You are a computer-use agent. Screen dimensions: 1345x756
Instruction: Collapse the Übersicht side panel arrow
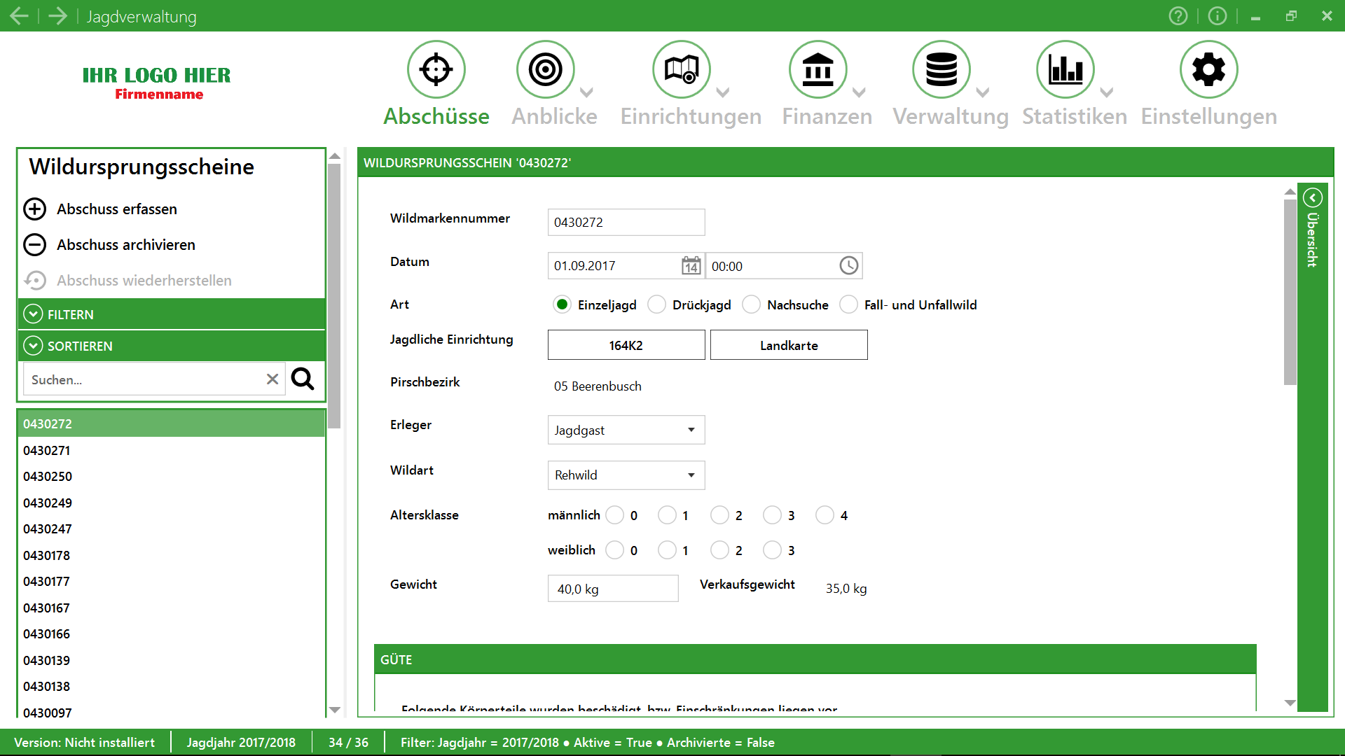(x=1312, y=197)
